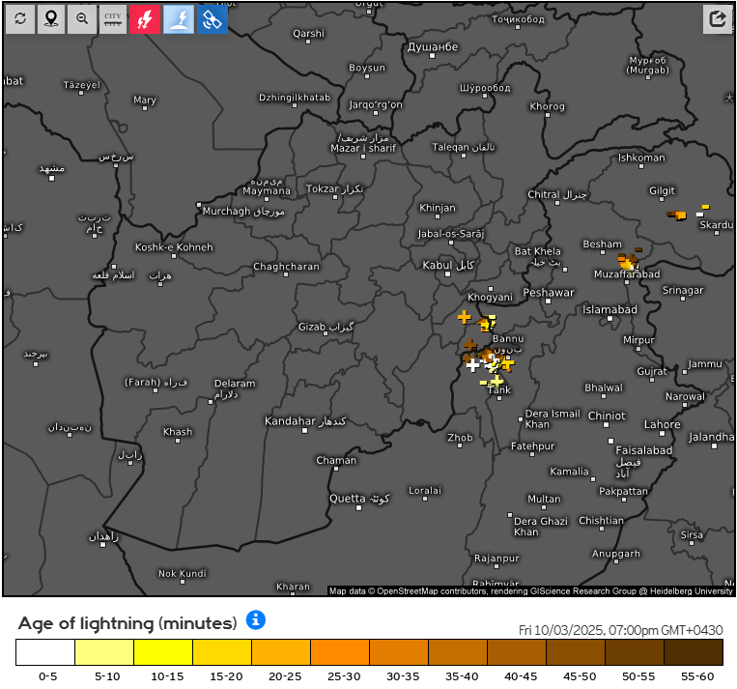
Task: Click the Kandahar city label
Action: [290, 421]
